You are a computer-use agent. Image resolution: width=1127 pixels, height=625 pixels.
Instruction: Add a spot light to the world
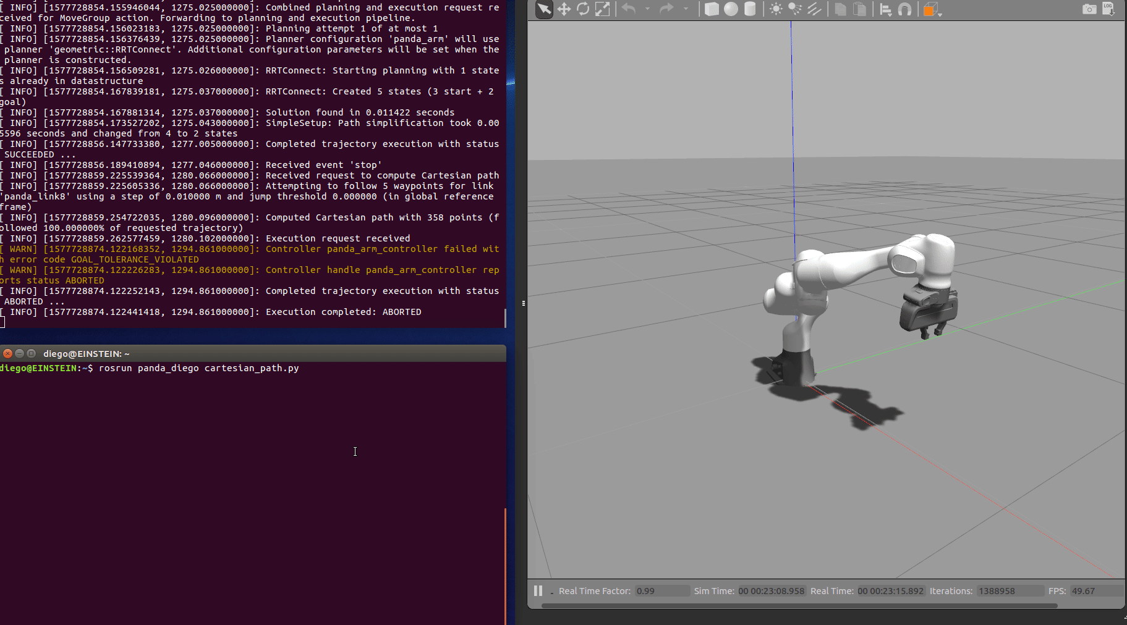(795, 9)
